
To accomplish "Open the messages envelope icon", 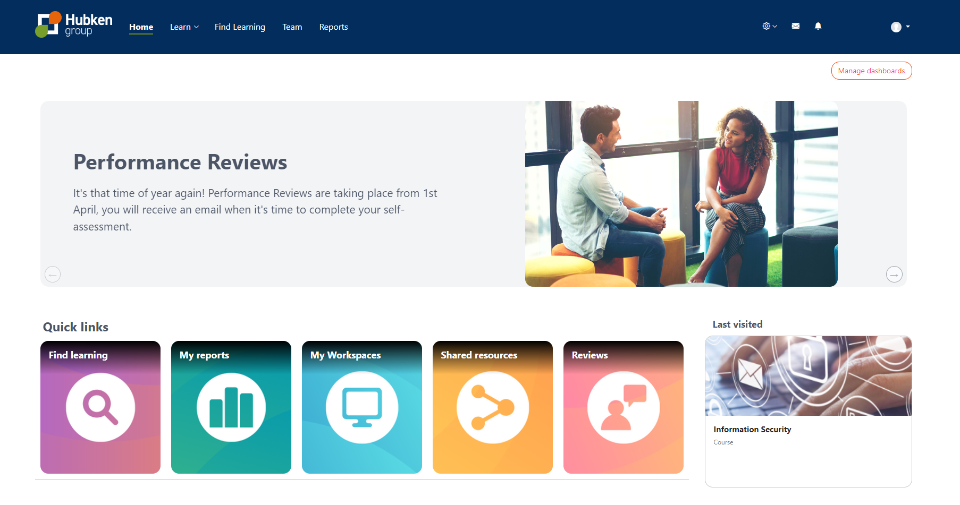I will pyautogui.click(x=796, y=26).
